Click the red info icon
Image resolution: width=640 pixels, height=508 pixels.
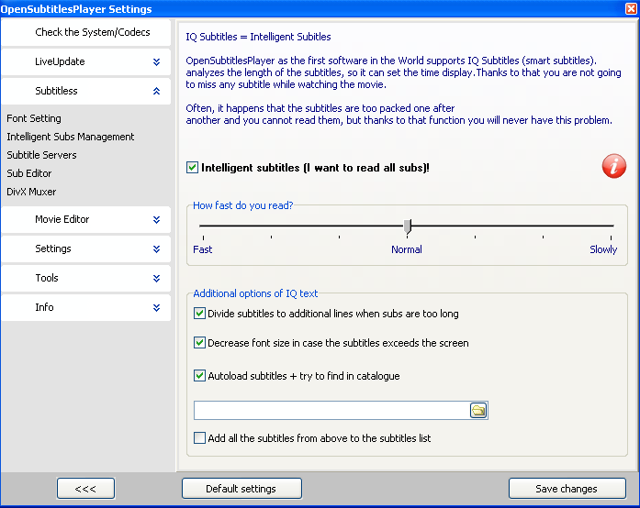(x=614, y=166)
